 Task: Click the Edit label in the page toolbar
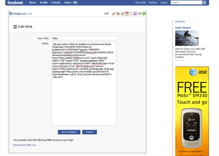(107, 13)
